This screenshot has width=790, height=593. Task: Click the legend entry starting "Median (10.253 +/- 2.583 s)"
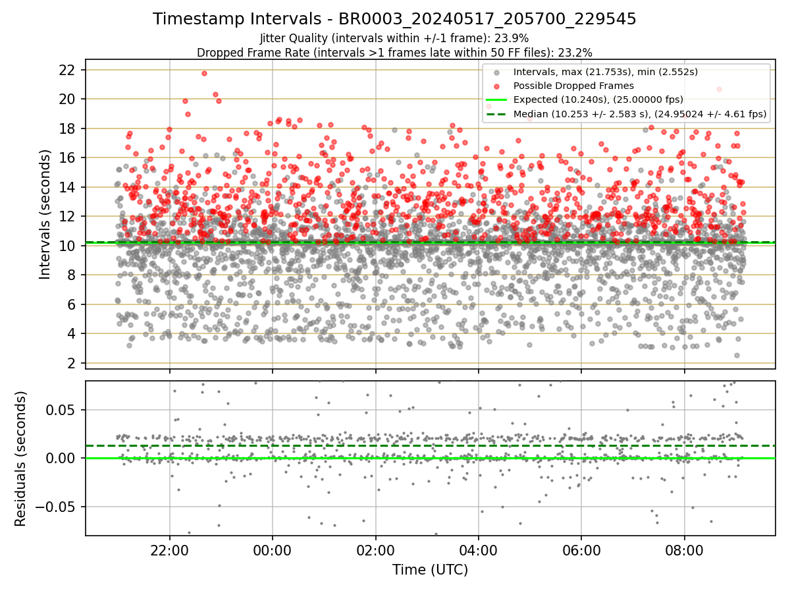640,114
